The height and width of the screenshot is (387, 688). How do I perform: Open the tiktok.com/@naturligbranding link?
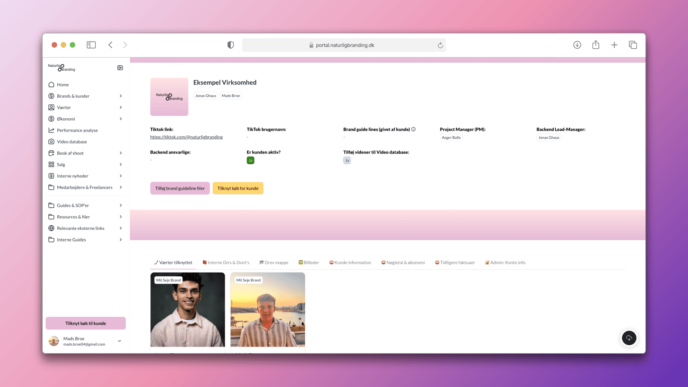[x=186, y=137]
